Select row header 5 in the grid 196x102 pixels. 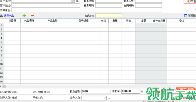[2, 43]
